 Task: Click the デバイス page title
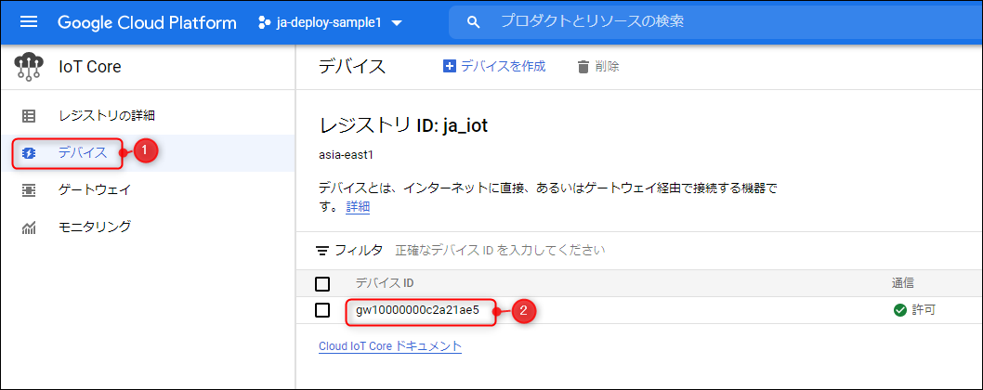click(352, 67)
